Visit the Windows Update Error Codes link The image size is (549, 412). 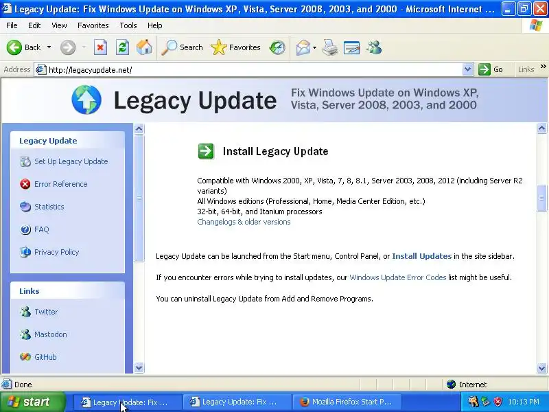pos(398,277)
